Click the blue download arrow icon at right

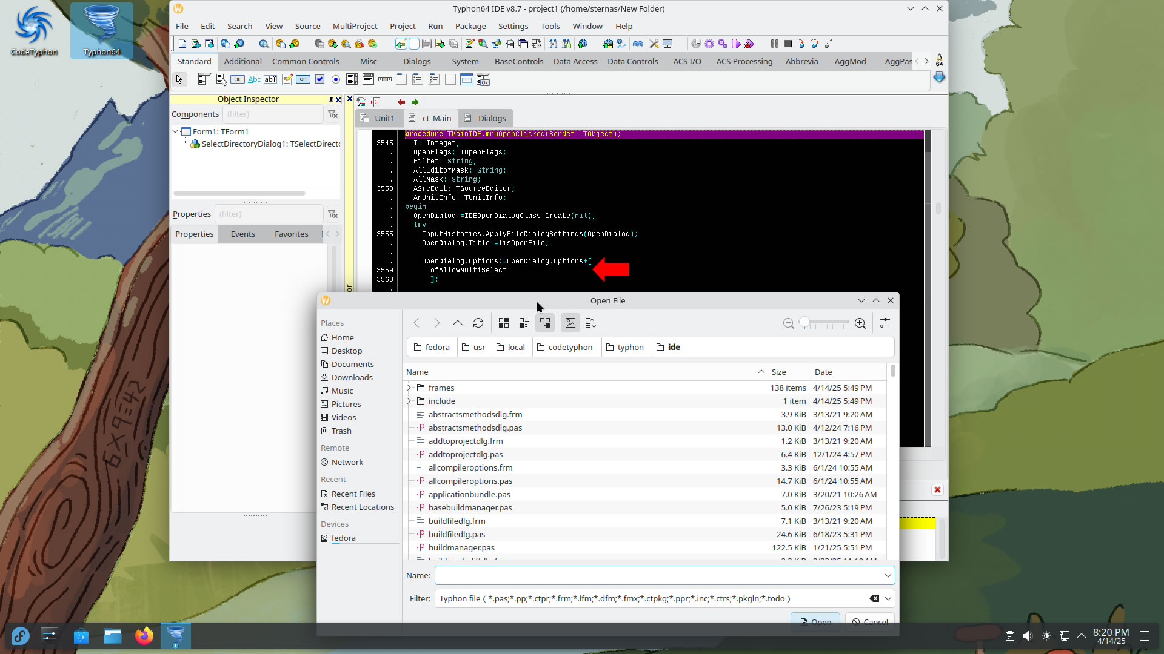939,78
